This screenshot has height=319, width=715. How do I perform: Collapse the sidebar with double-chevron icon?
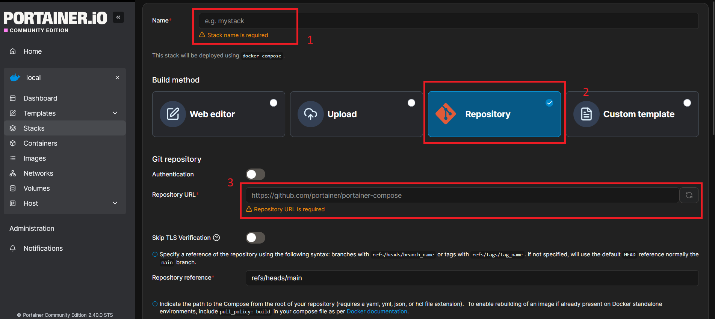(118, 17)
